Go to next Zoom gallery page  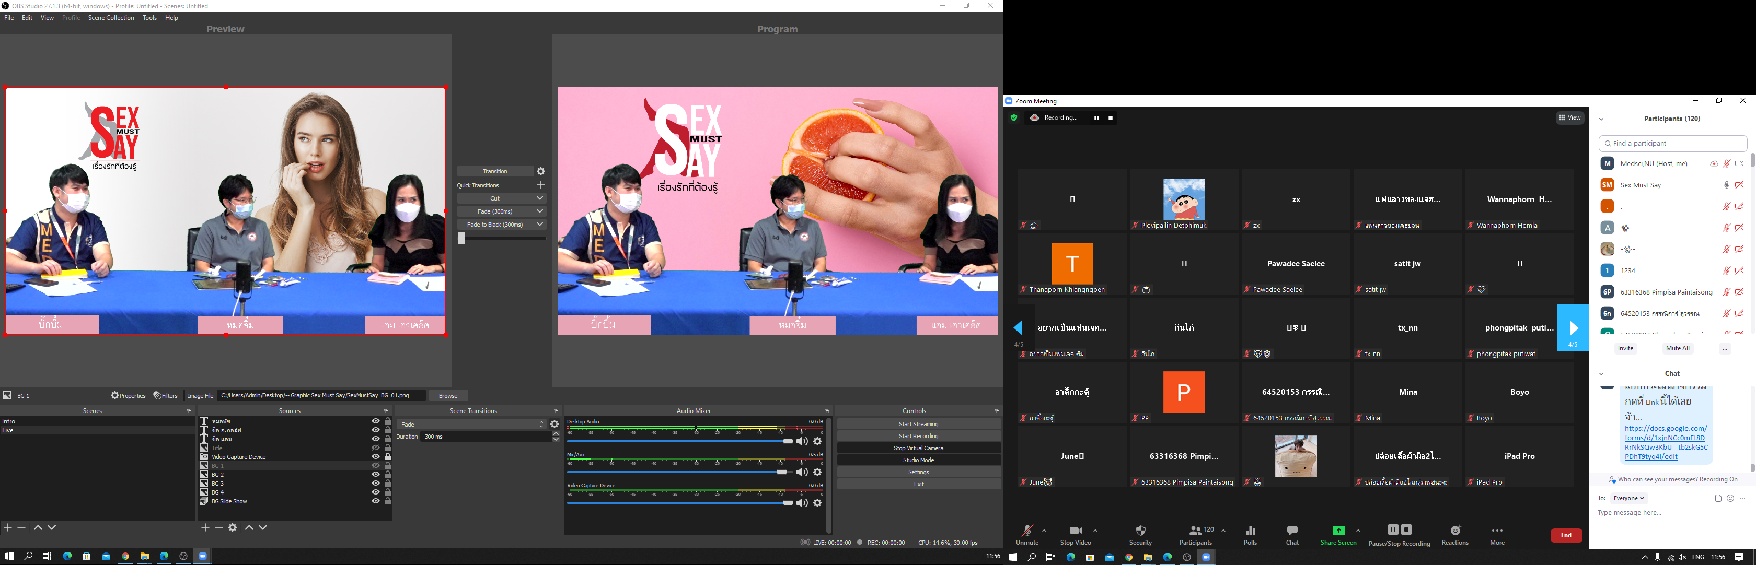[x=1573, y=328]
